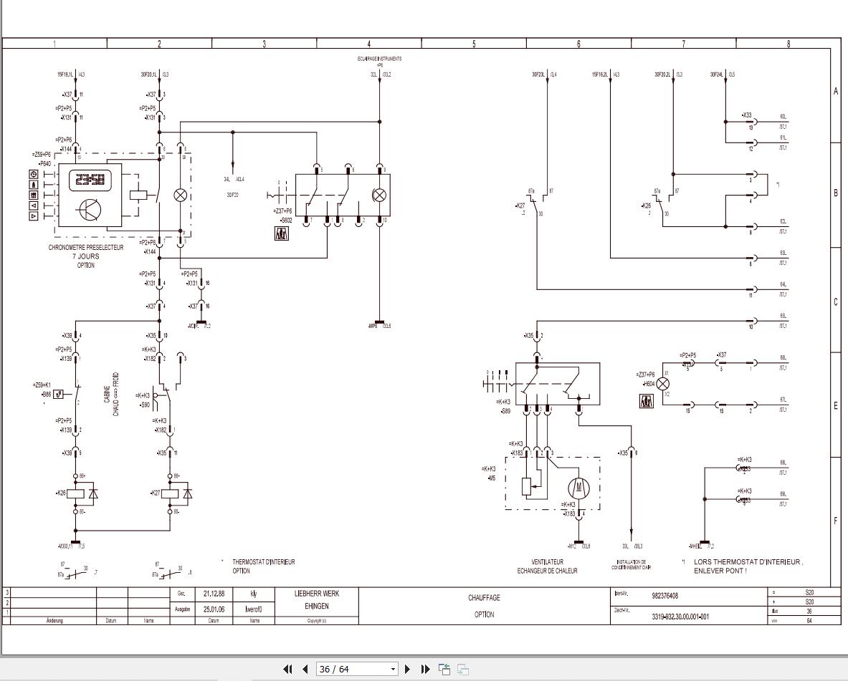Click the K27 relay coil
This screenshot has width=848, height=681.
(x=170, y=493)
